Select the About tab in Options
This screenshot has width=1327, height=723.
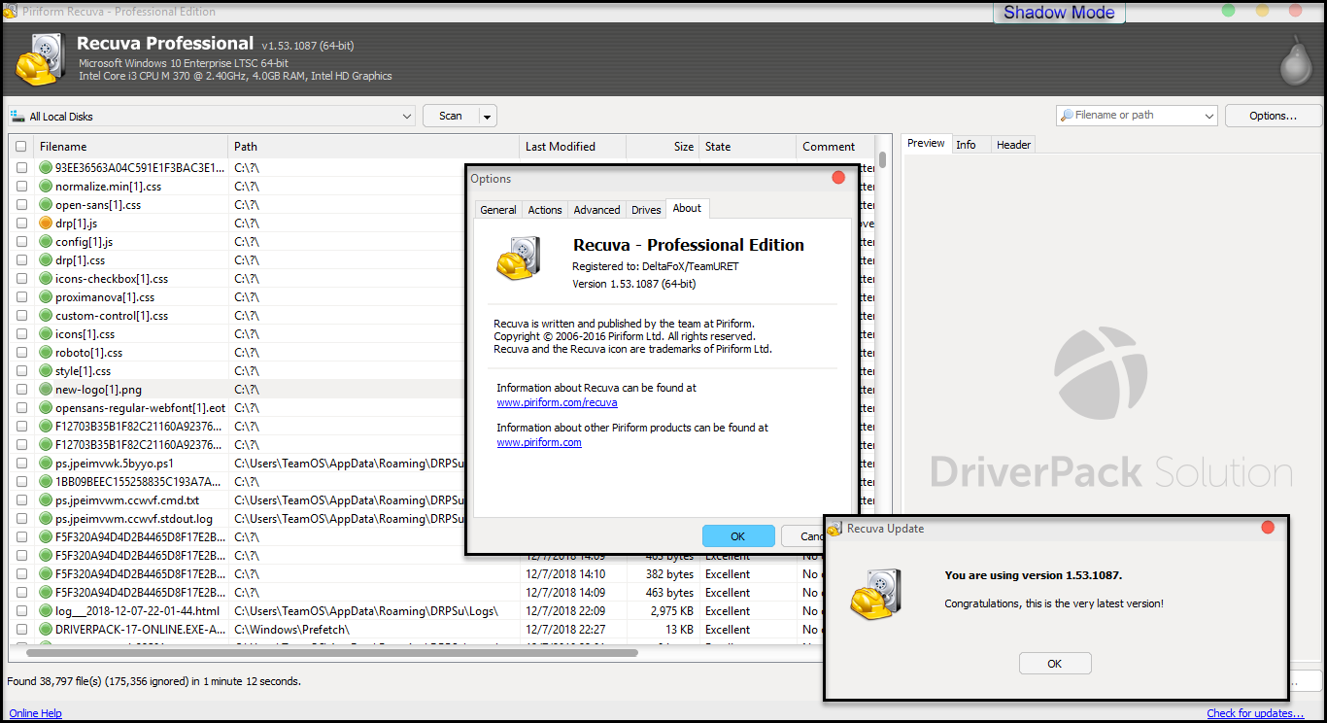(x=687, y=208)
